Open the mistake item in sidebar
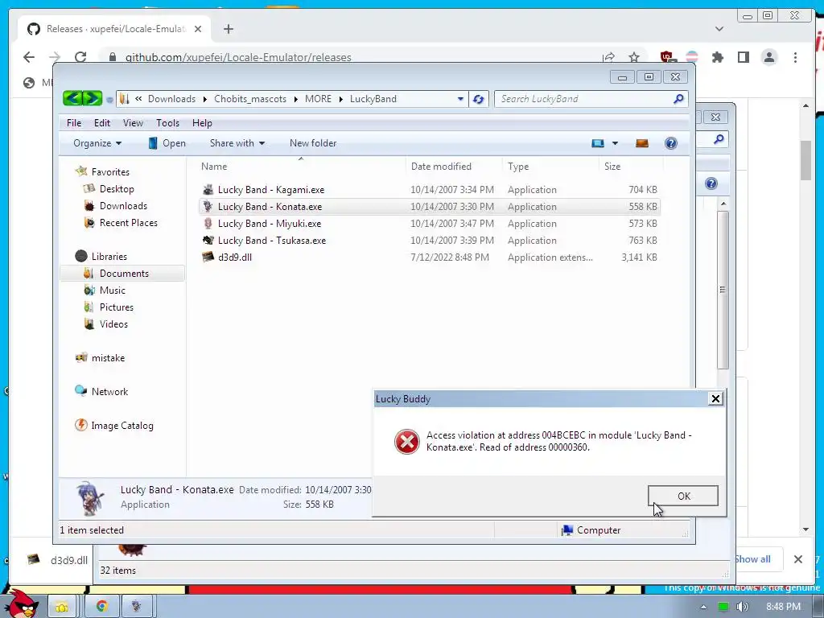The width and height of the screenshot is (824, 618). tap(108, 358)
